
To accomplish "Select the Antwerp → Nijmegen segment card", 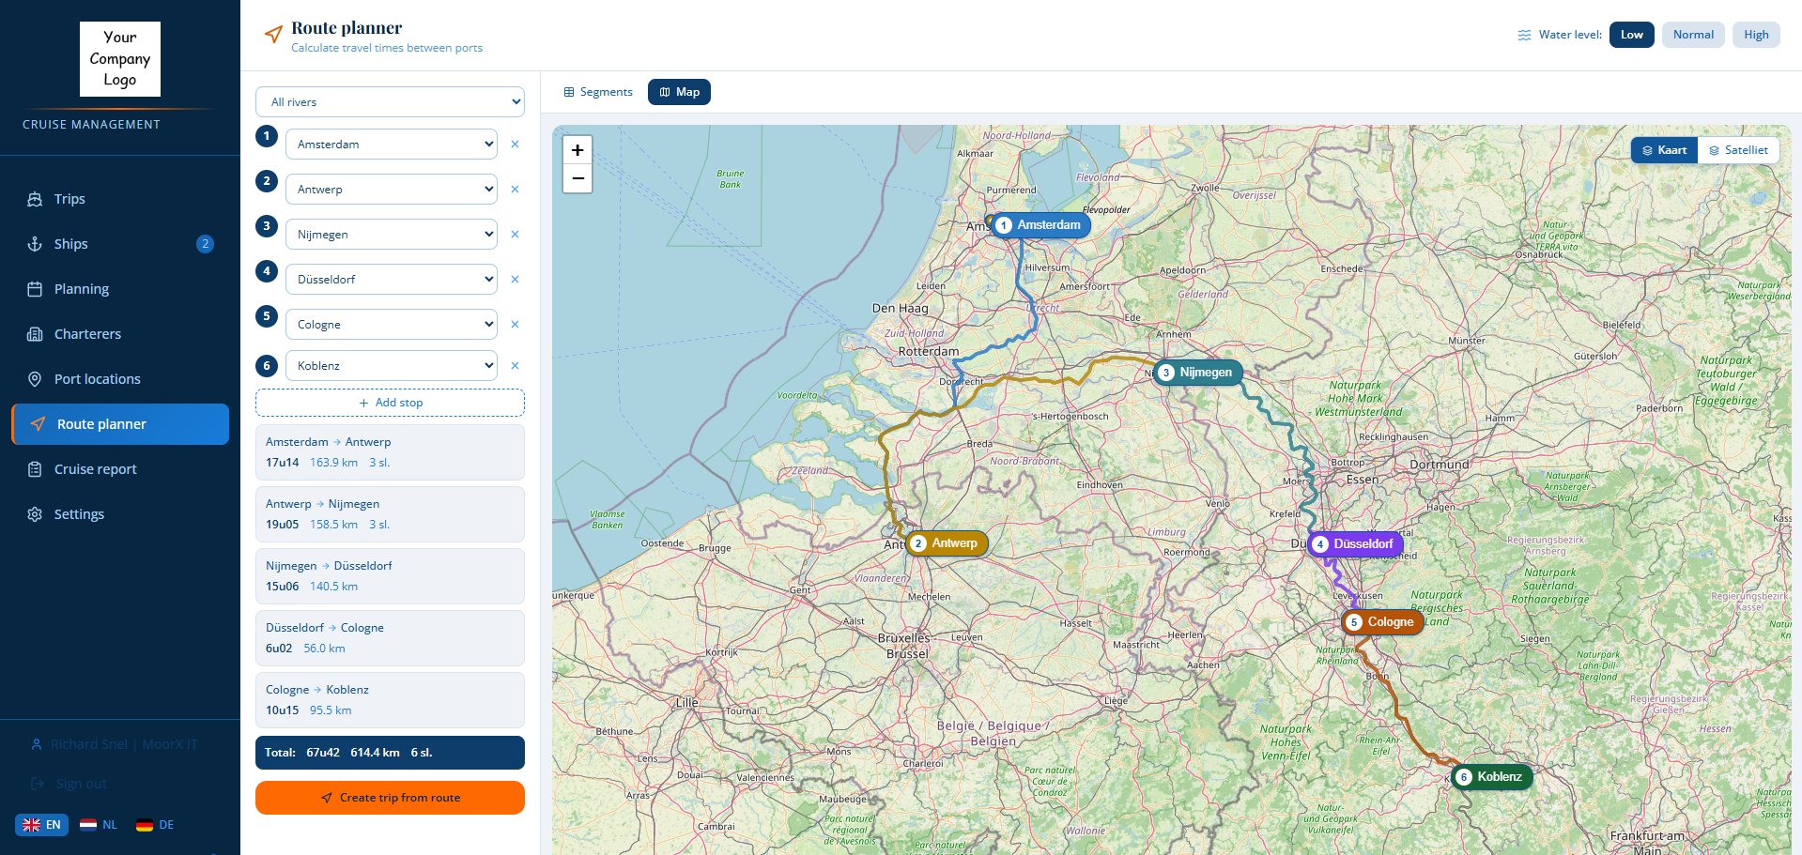I will 390,514.
